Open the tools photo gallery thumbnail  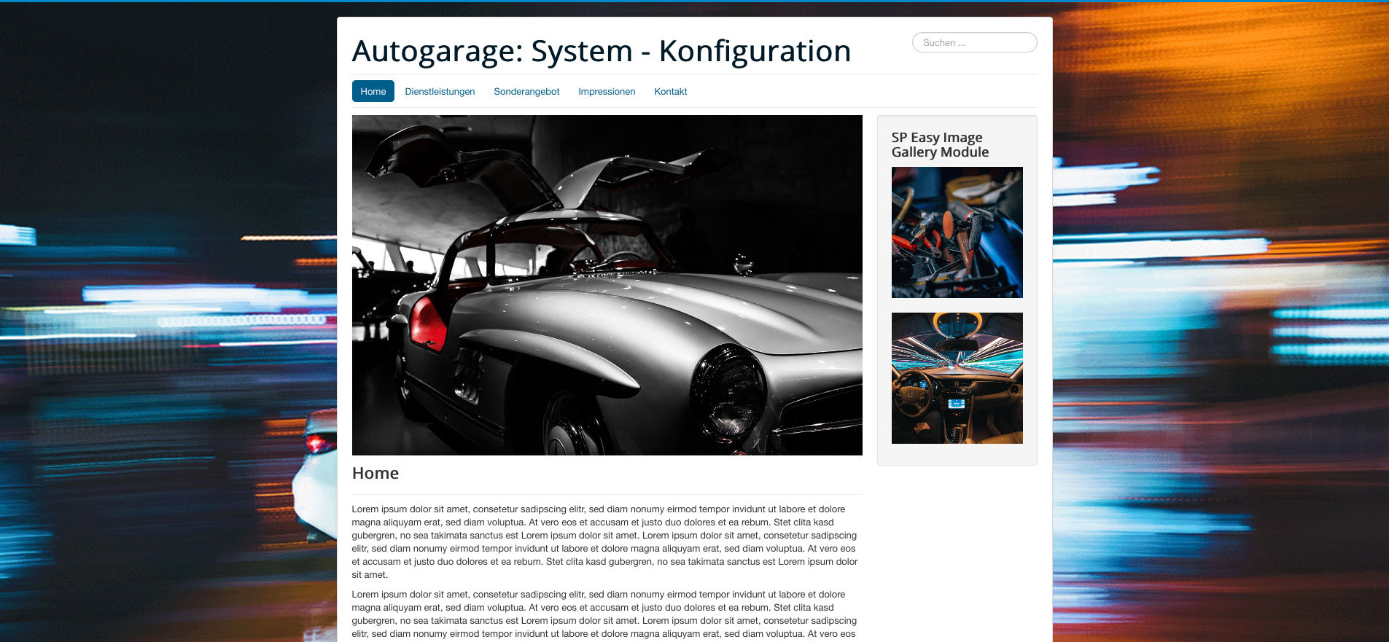(957, 232)
